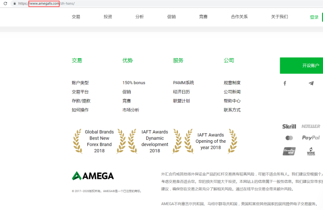Open the 竞赛 top navigation menu

tap(203, 17)
